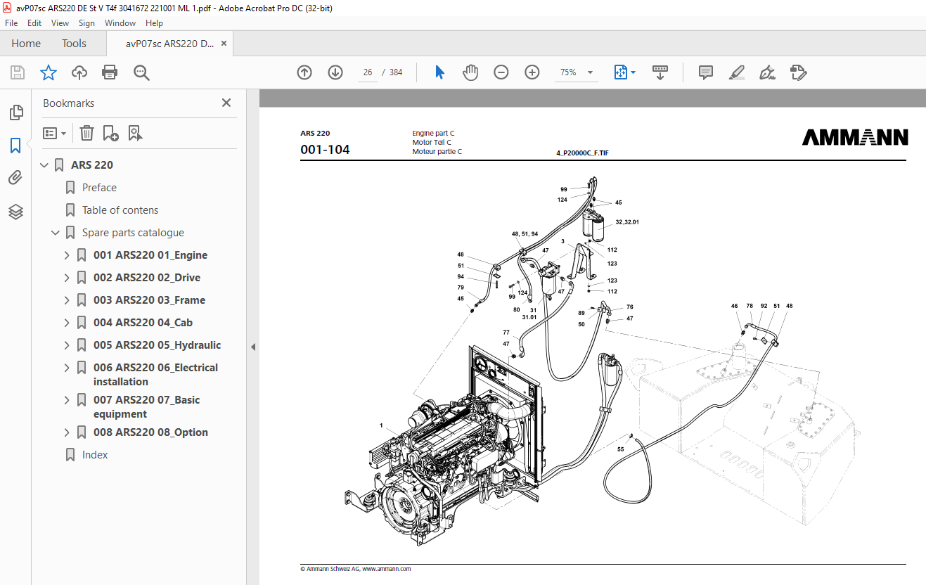Expand 002 ARS220 02_Drive bookmark
Image resolution: width=926 pixels, height=585 pixels.
click(x=67, y=278)
